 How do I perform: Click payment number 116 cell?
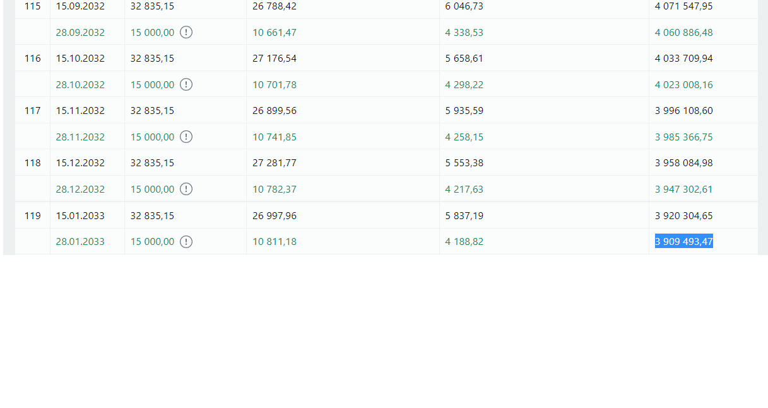(33, 59)
